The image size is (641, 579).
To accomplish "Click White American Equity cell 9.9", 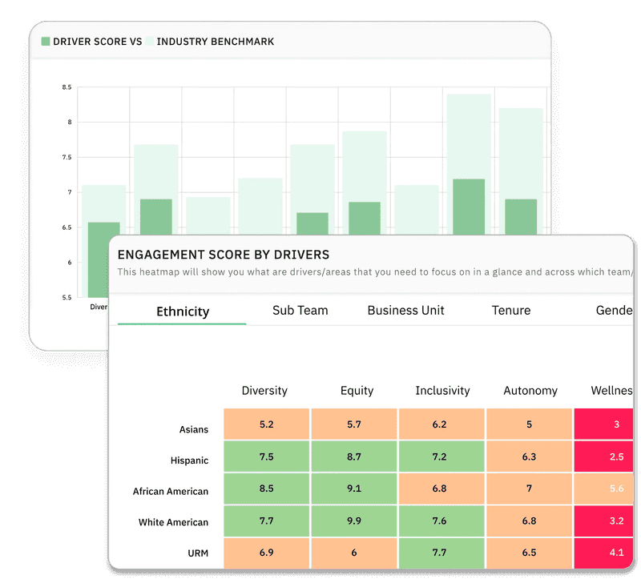I will pos(354,521).
